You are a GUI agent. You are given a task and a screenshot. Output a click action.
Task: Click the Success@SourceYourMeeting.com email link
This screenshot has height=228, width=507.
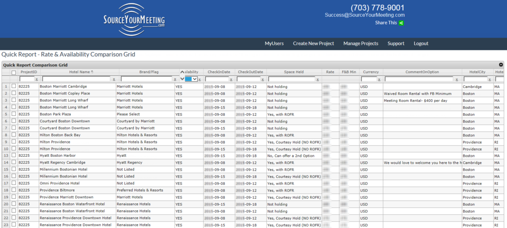(x=364, y=15)
